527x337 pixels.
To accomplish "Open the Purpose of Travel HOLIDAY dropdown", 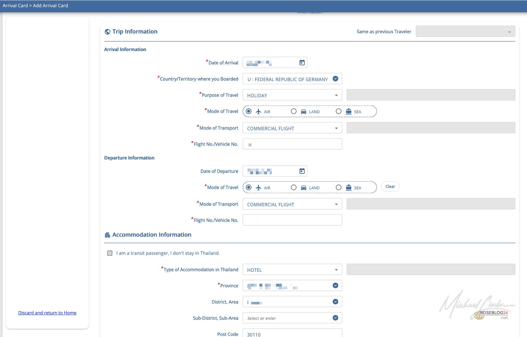I will point(292,95).
